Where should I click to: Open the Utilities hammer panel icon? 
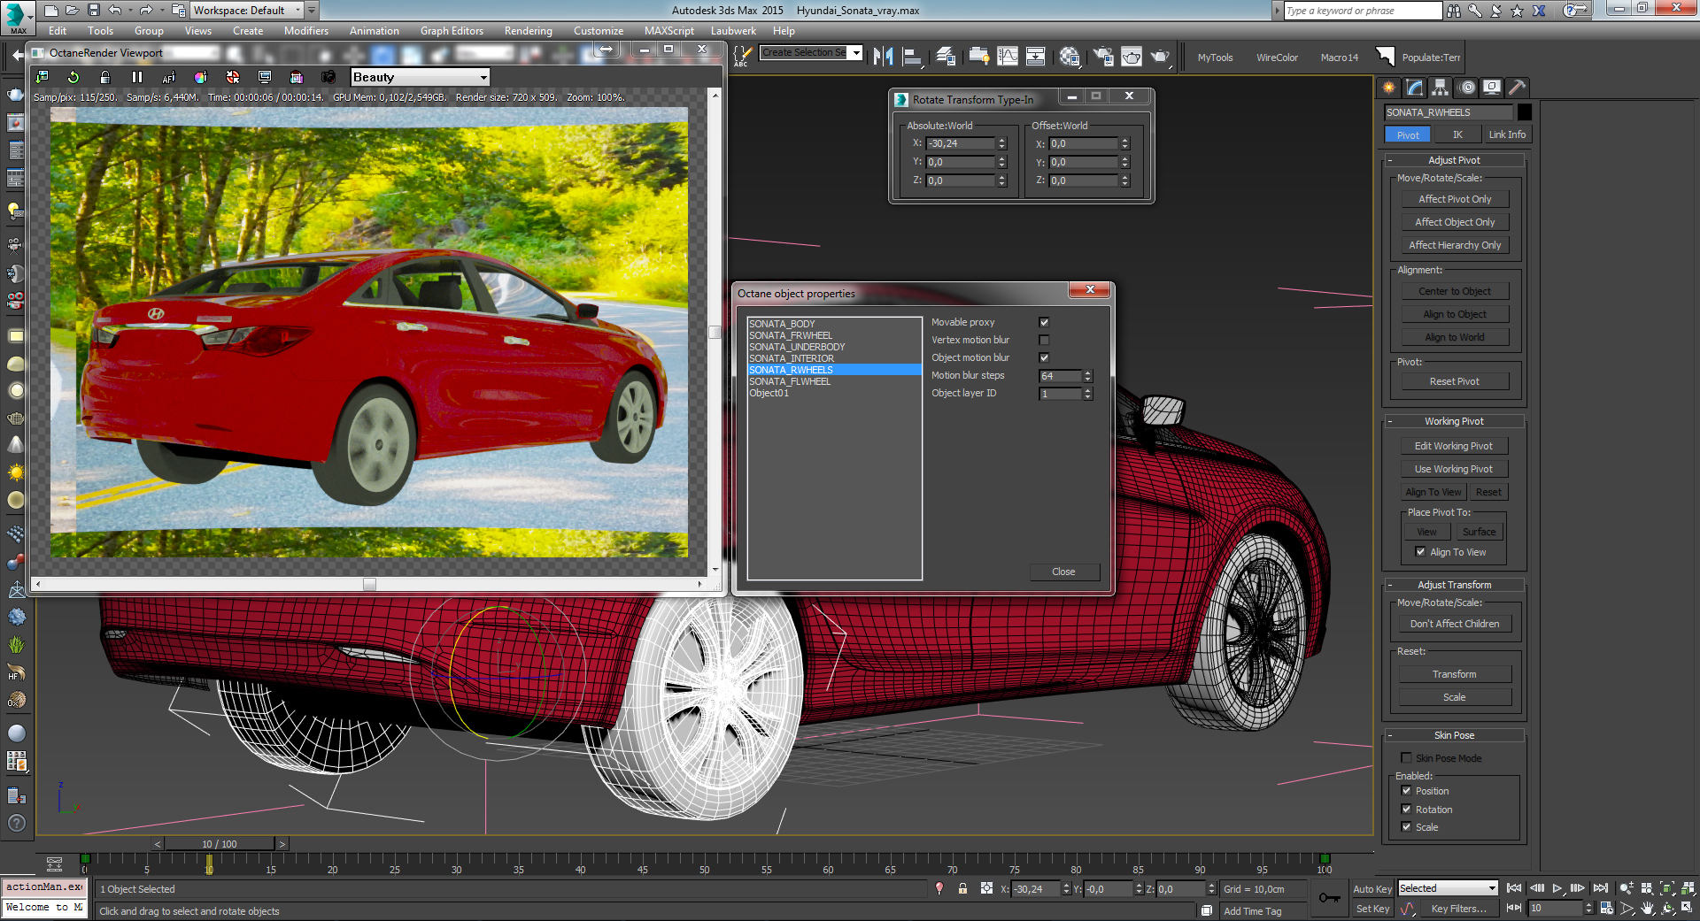[1518, 88]
